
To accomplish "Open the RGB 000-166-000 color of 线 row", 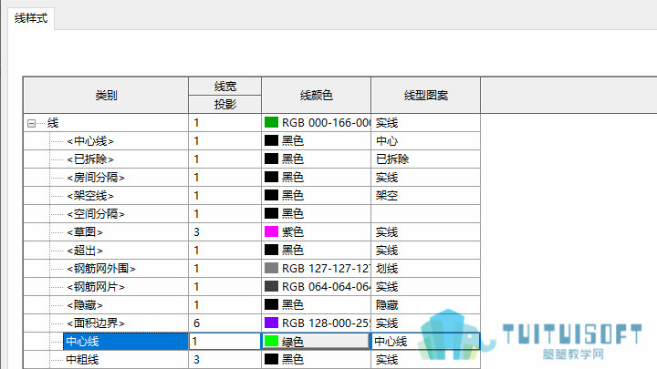I will (317, 123).
